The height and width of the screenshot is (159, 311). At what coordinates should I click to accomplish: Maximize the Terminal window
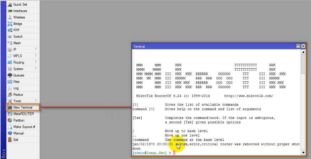pyautogui.click(x=298, y=46)
